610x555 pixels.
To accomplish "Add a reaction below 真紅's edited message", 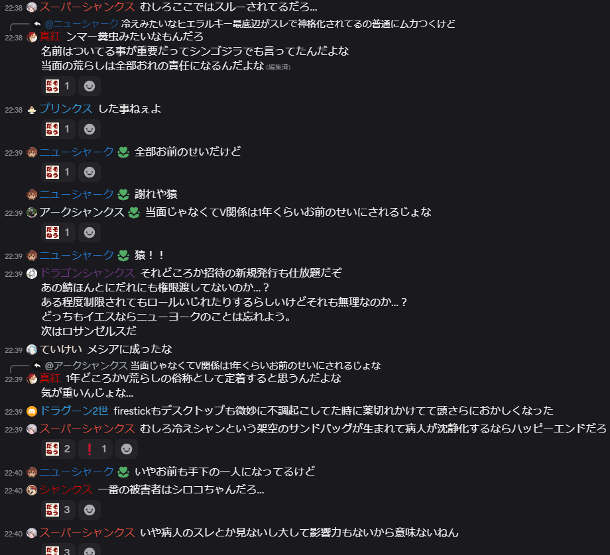I will [90, 86].
